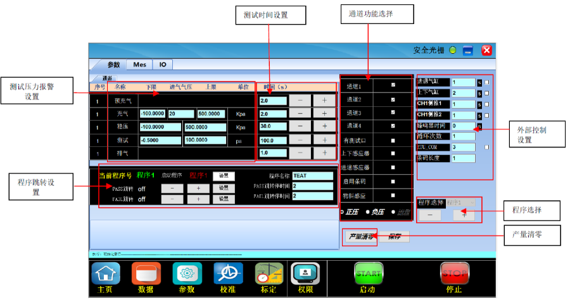
Task: Open the 参数 gear icon in bottom bar
Action: tap(187, 274)
